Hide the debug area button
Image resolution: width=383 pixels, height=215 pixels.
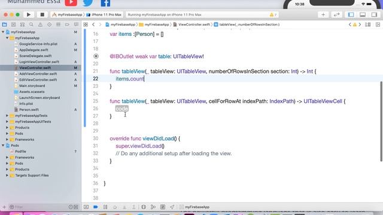pyautogui.click(x=86, y=207)
